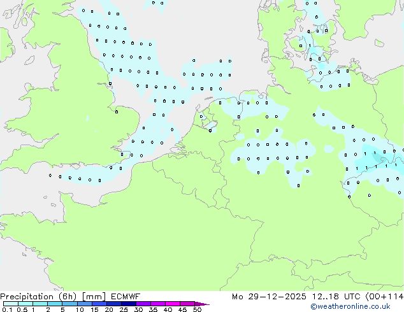Viewport: 404px width, 312px height.
Task: Click the "50" legend scale label
Action: 197,309
